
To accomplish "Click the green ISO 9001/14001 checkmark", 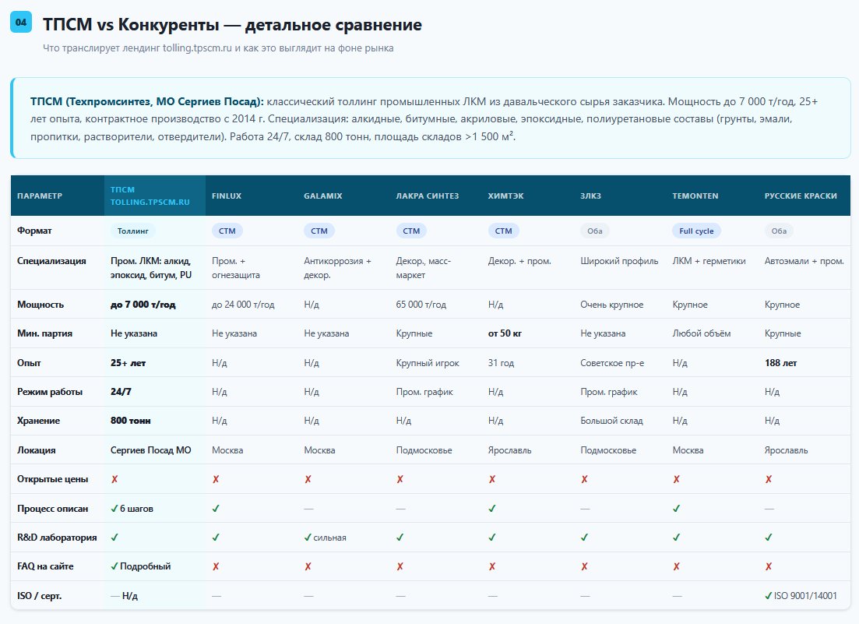I will (769, 595).
